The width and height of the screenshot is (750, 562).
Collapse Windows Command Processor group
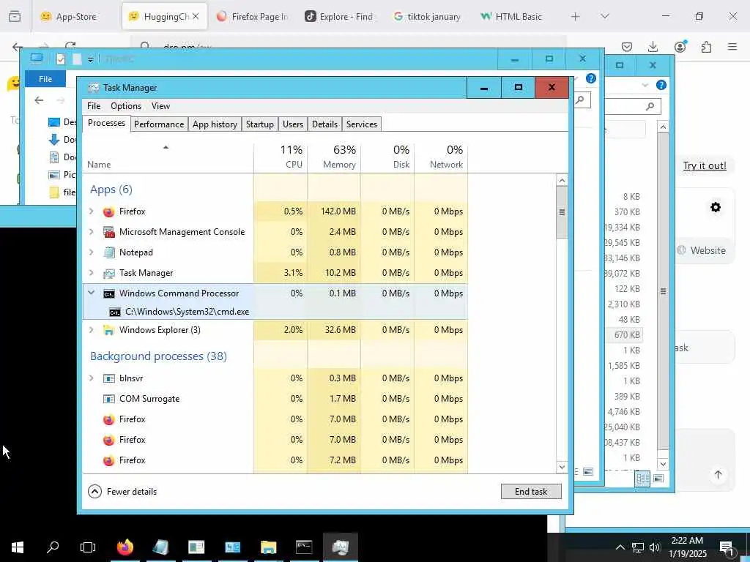tap(92, 293)
